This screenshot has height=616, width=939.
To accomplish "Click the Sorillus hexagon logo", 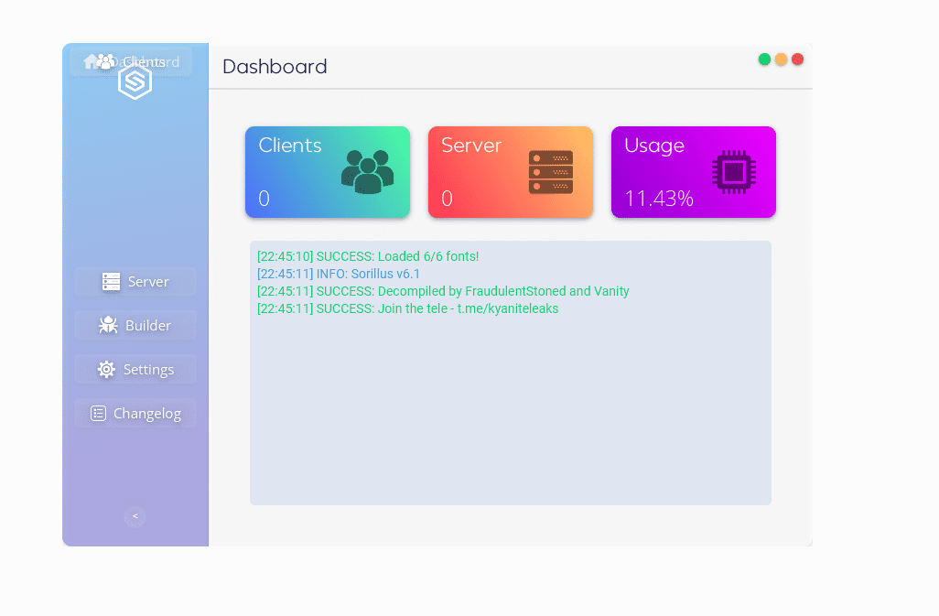I will point(135,81).
